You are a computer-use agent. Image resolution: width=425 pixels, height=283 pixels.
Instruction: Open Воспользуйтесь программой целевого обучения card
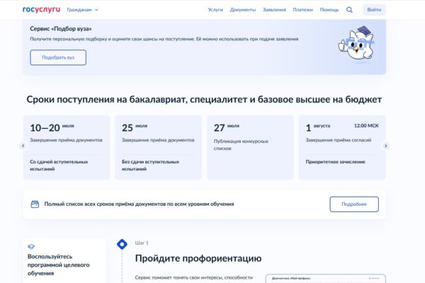coord(64,261)
